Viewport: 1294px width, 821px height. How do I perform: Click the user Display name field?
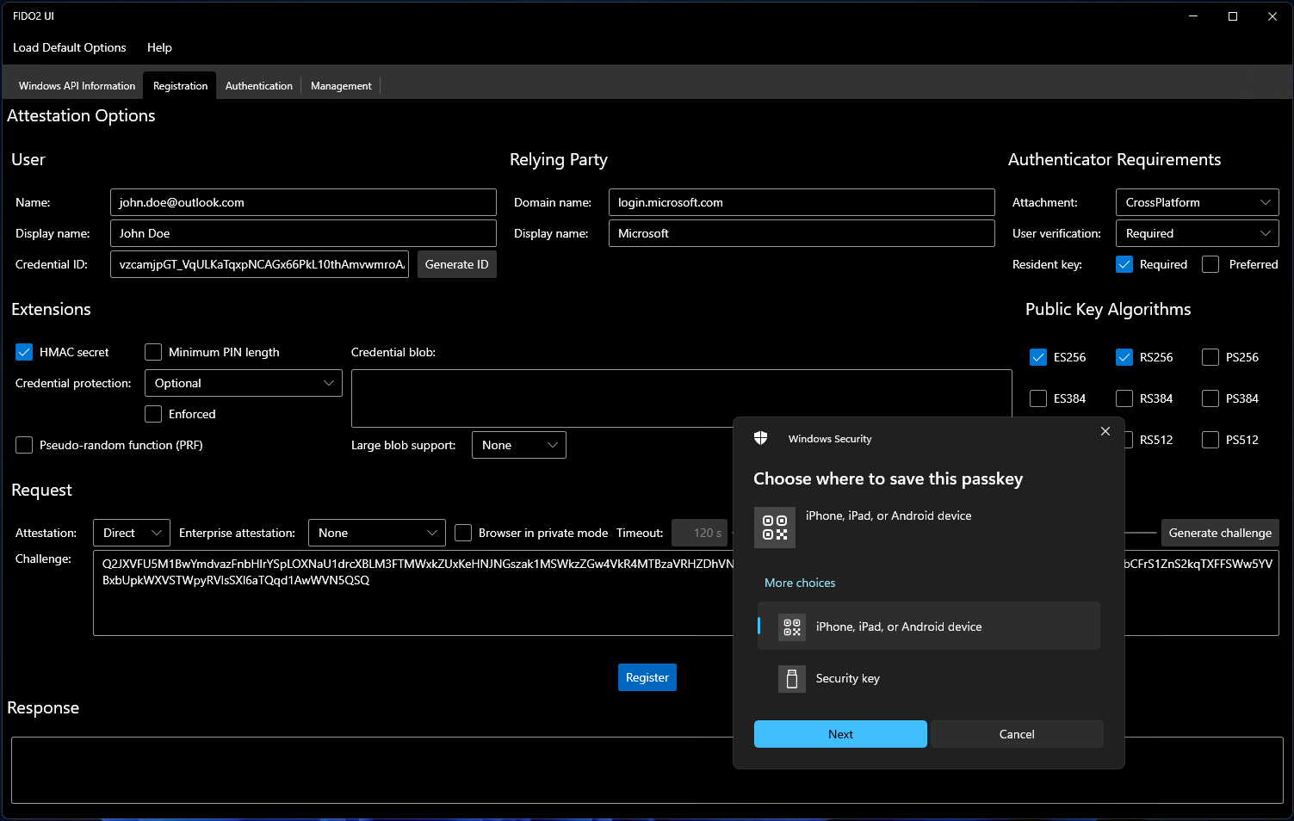pyautogui.click(x=303, y=233)
